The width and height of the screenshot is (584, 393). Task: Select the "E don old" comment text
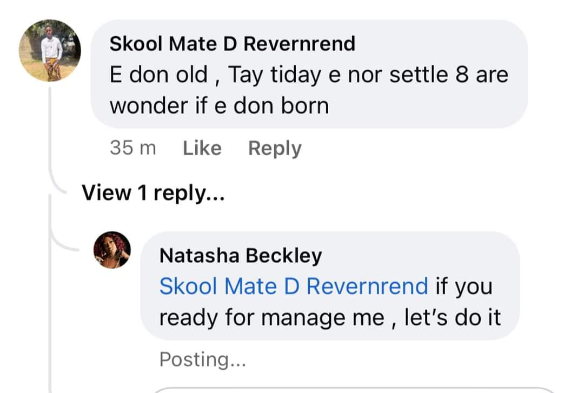pyautogui.click(x=159, y=75)
